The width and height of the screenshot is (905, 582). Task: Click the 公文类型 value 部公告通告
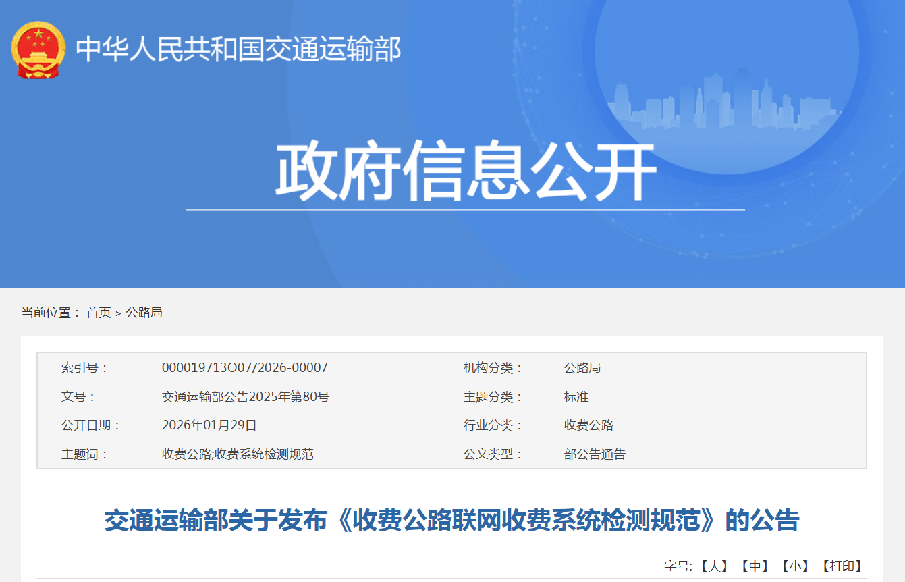point(595,454)
